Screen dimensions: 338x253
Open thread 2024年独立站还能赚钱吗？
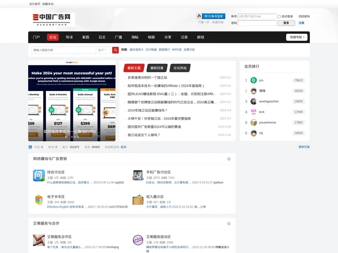[x=147, y=111]
